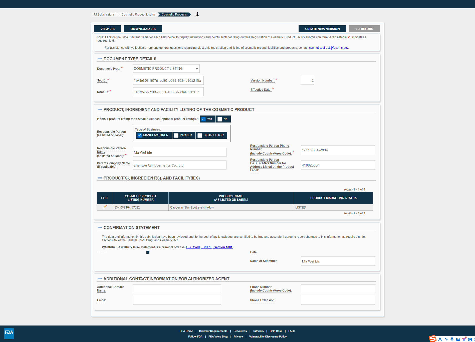Click the Create New Version button
This screenshot has height=342, width=475.
pyautogui.click(x=322, y=29)
